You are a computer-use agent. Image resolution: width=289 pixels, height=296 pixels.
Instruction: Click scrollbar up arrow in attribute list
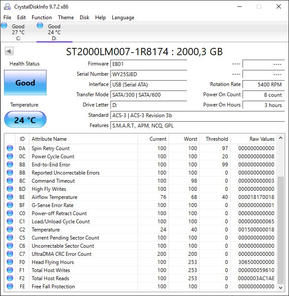[281, 139]
